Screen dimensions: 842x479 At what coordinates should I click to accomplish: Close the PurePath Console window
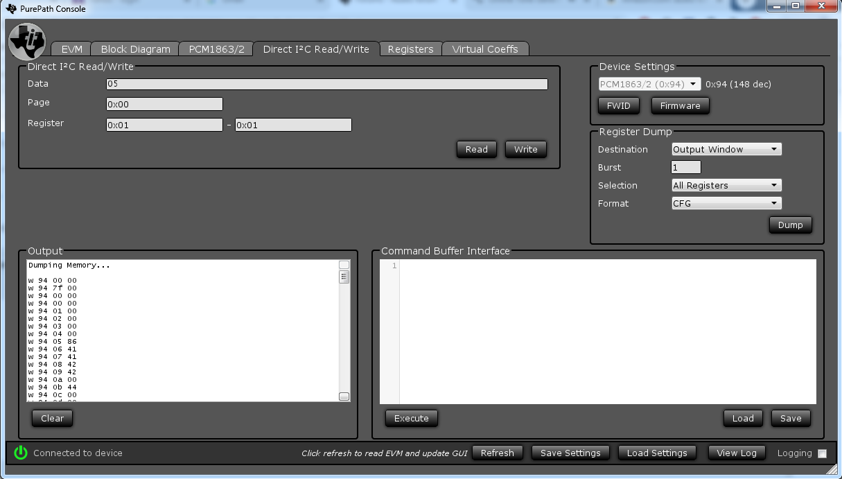pos(821,6)
